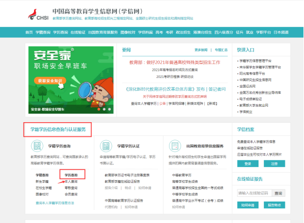Screen dimensions: 304x223
Task: Open 出国教育背景服务 in the navigation bar
Action: (x=103, y=32)
